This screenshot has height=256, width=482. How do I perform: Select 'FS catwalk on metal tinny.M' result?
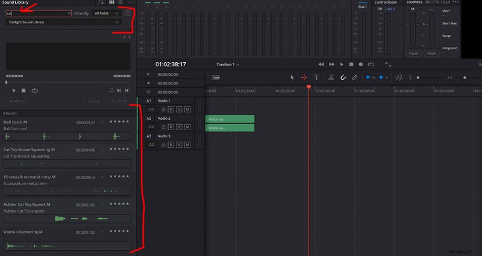click(67, 185)
